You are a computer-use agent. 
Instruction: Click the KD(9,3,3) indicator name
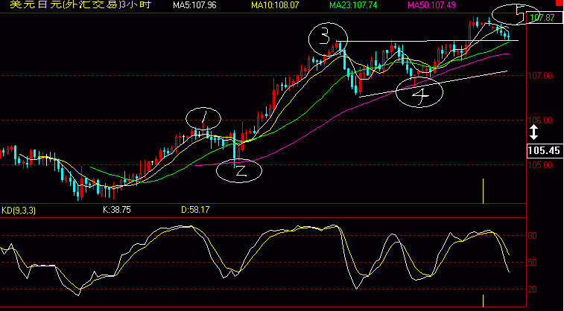pyautogui.click(x=19, y=211)
